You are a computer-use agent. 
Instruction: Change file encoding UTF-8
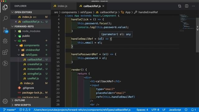click(155, 110)
